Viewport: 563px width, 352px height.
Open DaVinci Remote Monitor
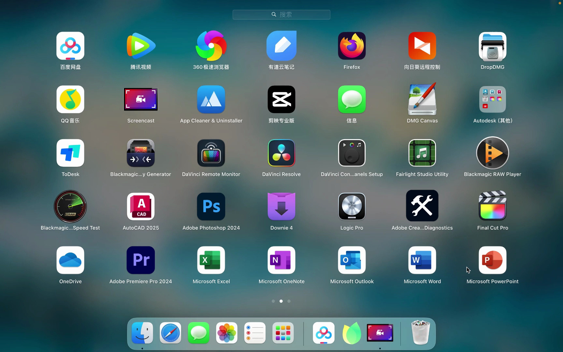211,153
